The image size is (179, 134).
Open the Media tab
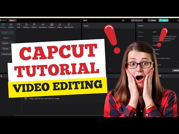click(3, 26)
